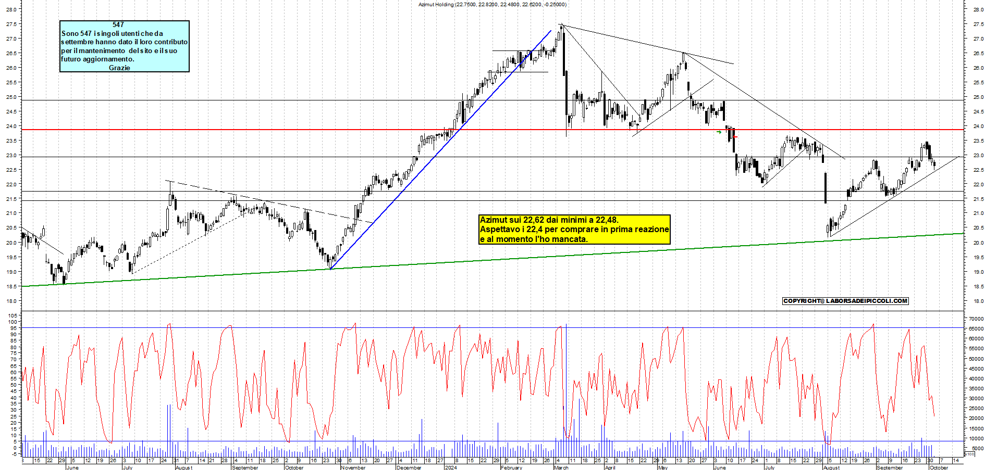Click the '50000' volume scale value

point(976,359)
